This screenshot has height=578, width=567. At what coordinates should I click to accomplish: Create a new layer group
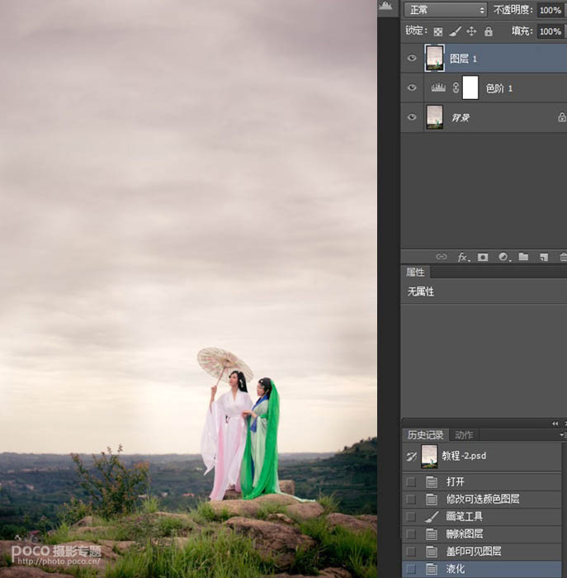coord(523,257)
